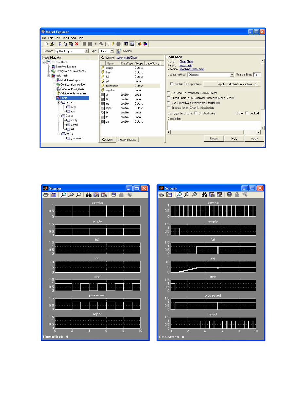Click the MATLAB logo icon in toolbar
The width and height of the screenshot is (292, 414).
[139, 44]
